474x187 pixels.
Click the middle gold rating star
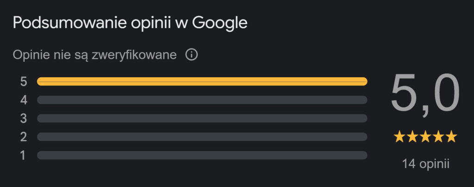point(425,137)
